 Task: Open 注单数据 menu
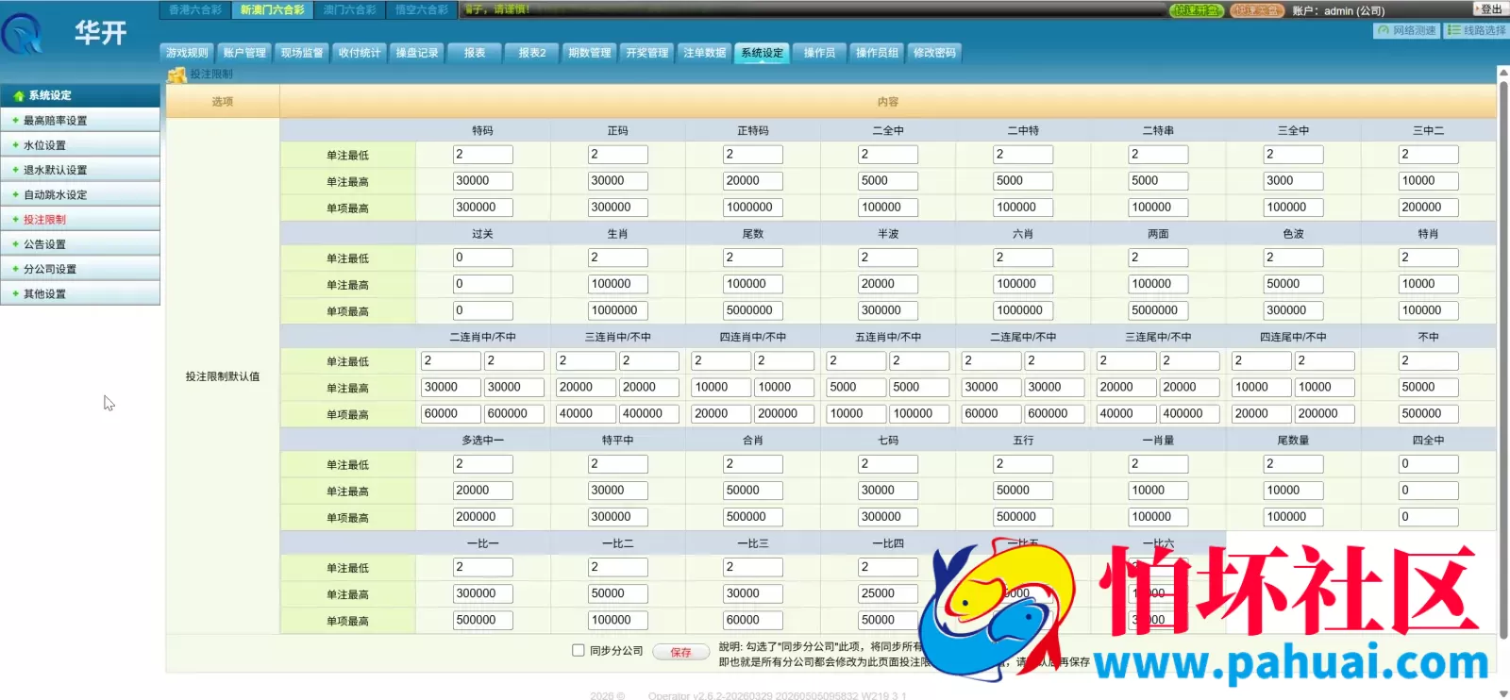pos(705,53)
